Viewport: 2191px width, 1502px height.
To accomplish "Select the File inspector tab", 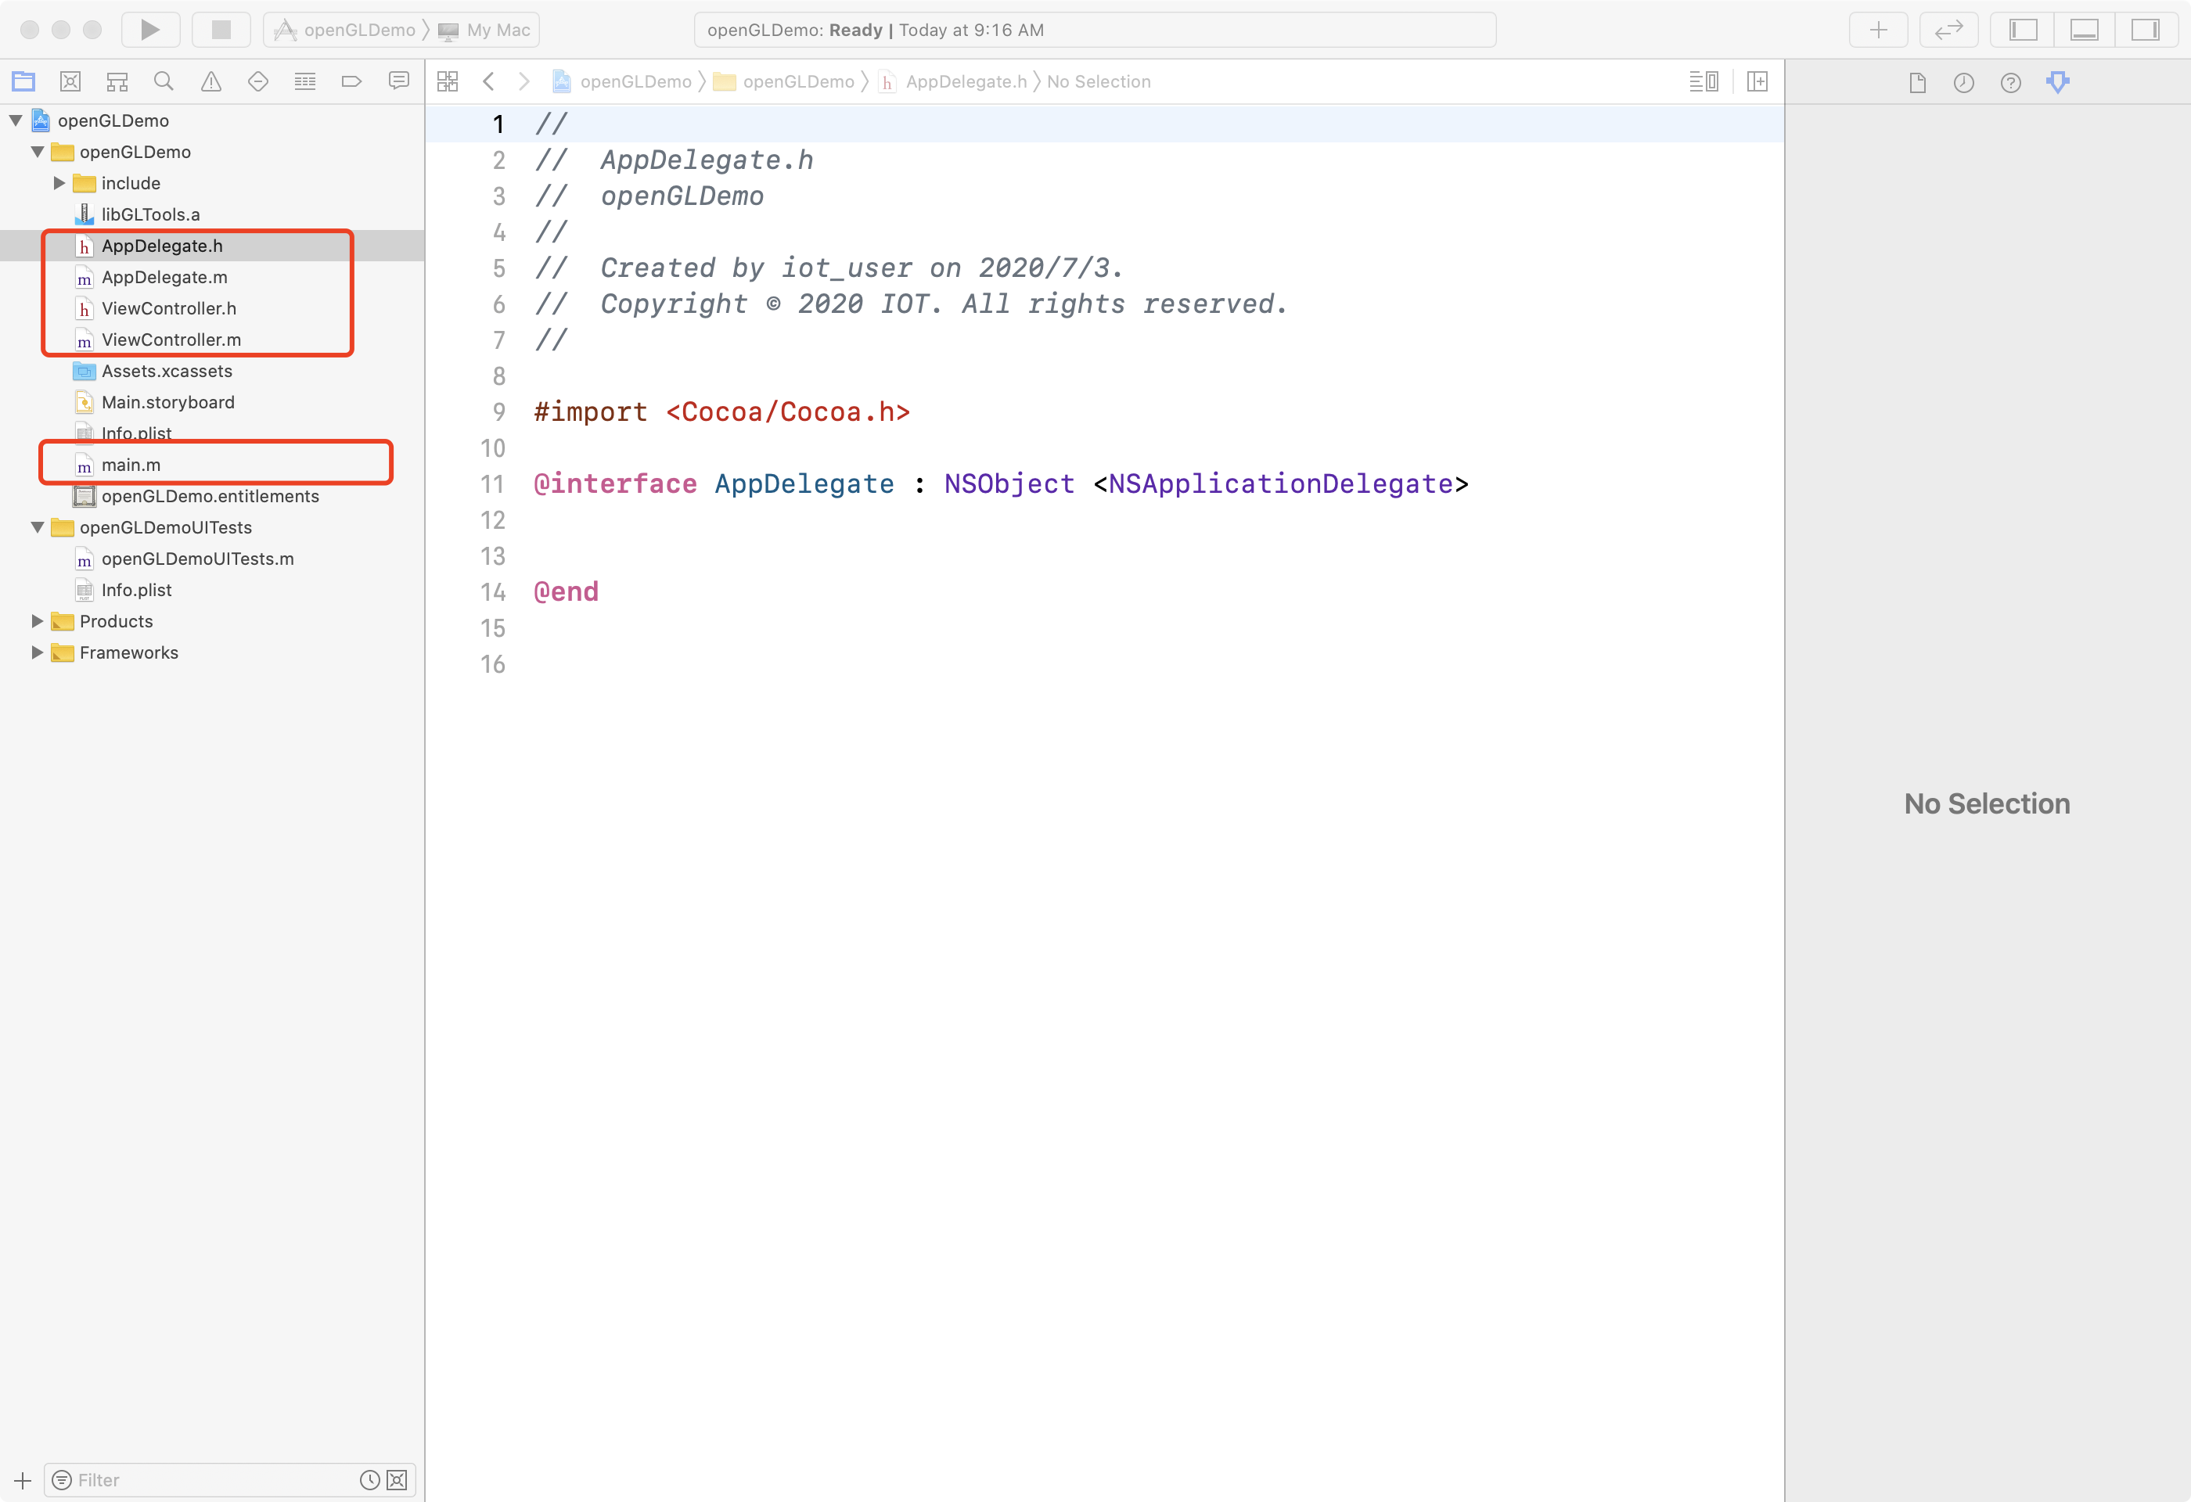I will coord(1916,83).
